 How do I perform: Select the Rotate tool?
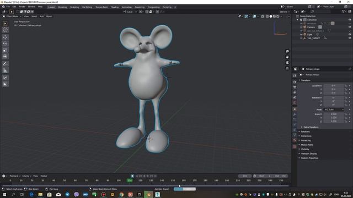point(5,43)
